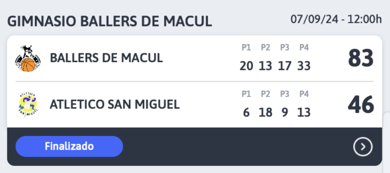The height and width of the screenshot is (173, 390).
Task: Open match details with the circled arrow
Action: pos(362,147)
